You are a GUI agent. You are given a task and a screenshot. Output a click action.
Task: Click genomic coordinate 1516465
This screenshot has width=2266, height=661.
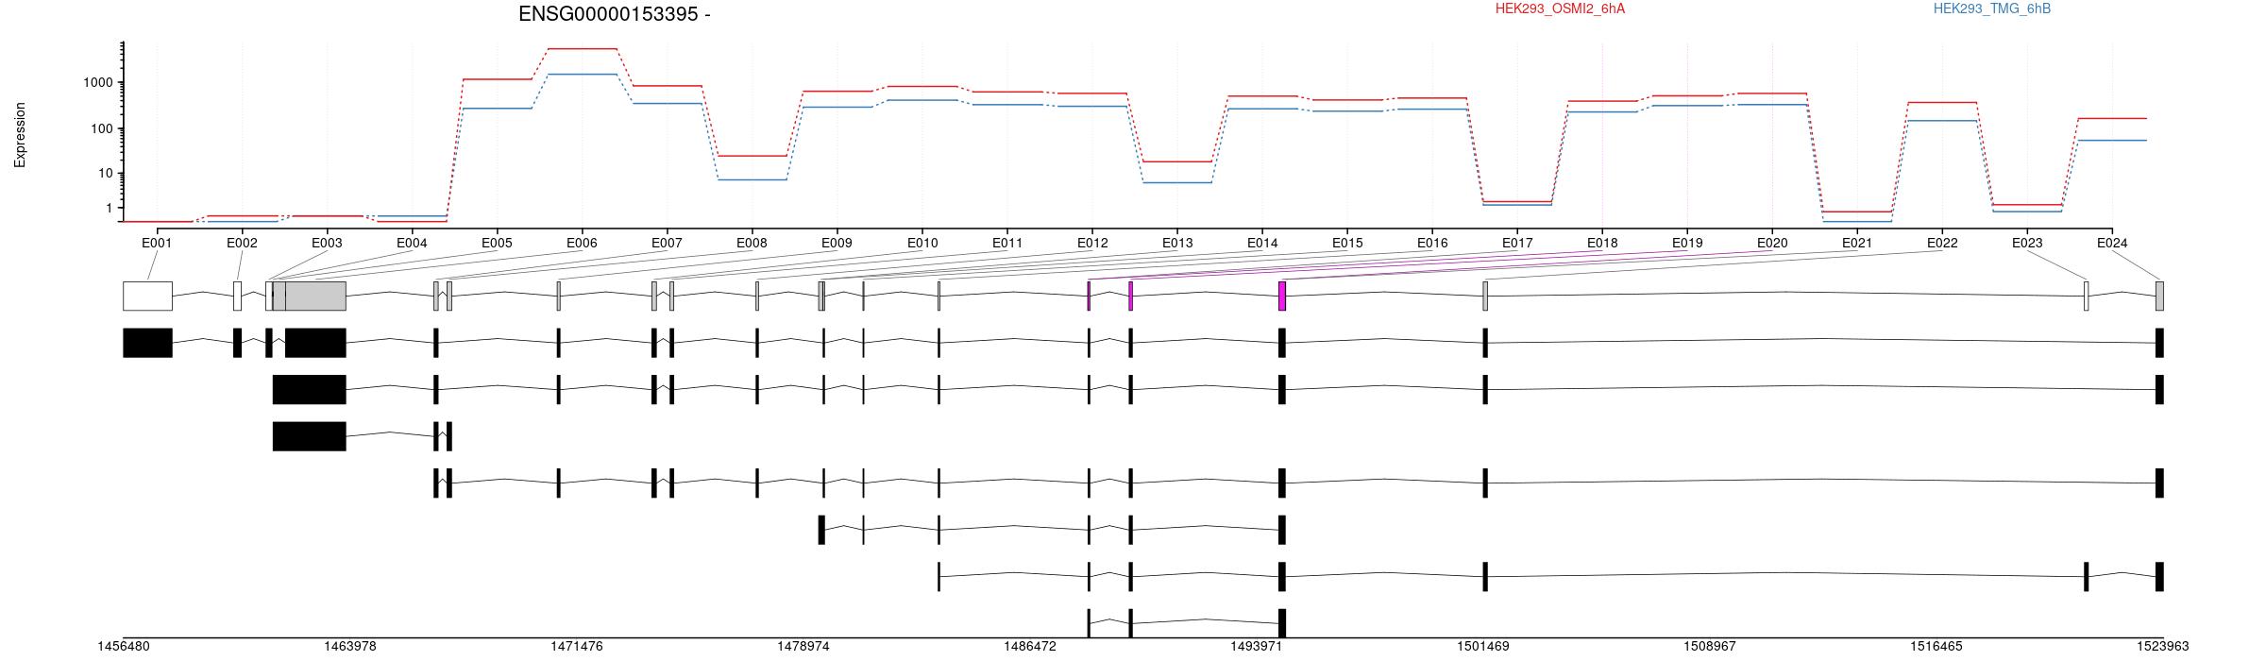pyautogui.click(x=1936, y=647)
